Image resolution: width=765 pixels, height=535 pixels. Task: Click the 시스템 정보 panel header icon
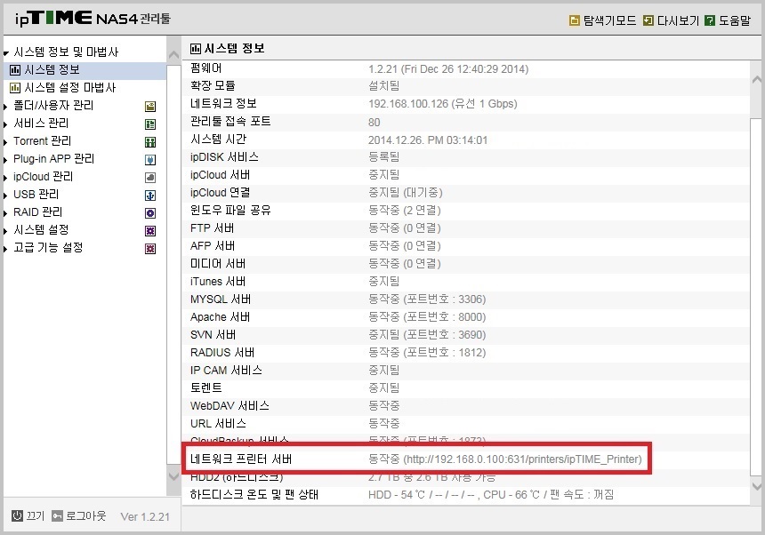(195, 48)
